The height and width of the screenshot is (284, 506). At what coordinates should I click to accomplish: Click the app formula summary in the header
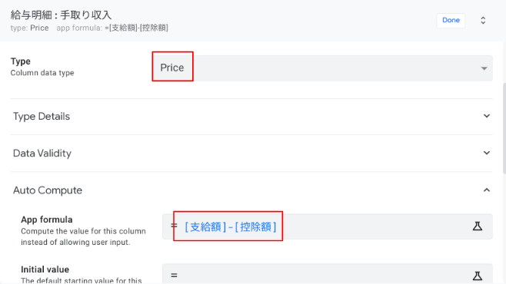[112, 28]
